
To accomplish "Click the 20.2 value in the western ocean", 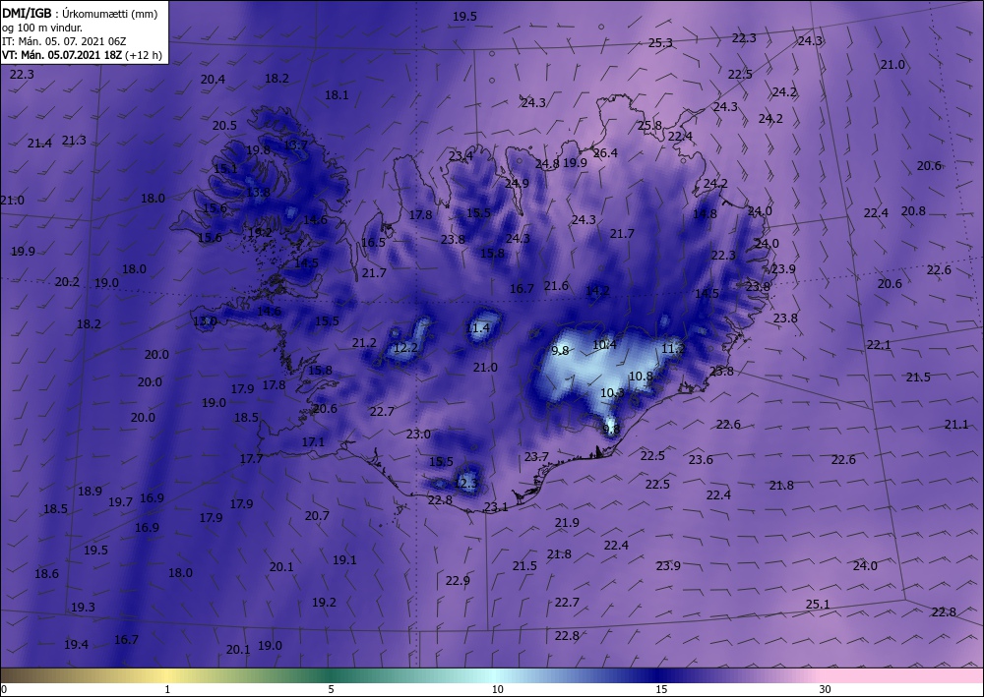I will pyautogui.click(x=67, y=281).
